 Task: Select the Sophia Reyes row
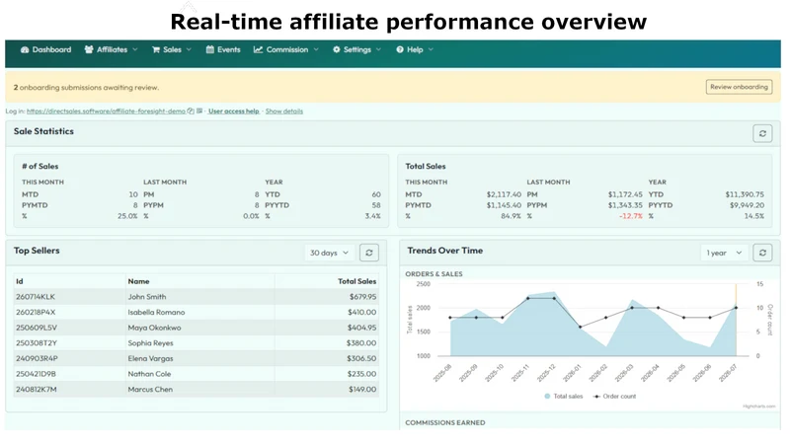(x=196, y=343)
